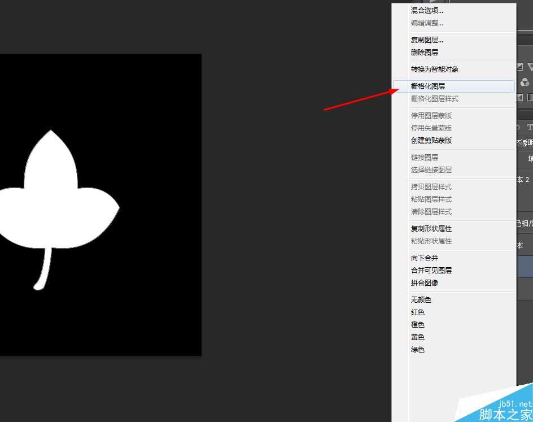
Task: Select 合并可见图层 menu entry
Action: point(431,271)
